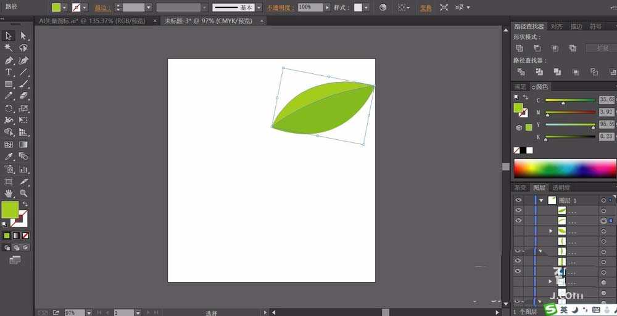Toggle visibility eye of 图层 1
617x316 pixels.
pyautogui.click(x=518, y=200)
